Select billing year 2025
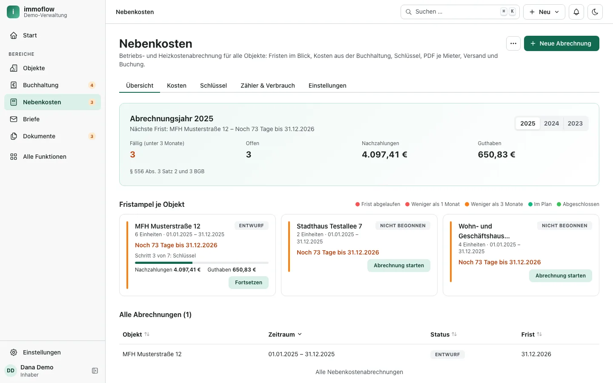Screen dimensions: 613x383 [528, 123]
